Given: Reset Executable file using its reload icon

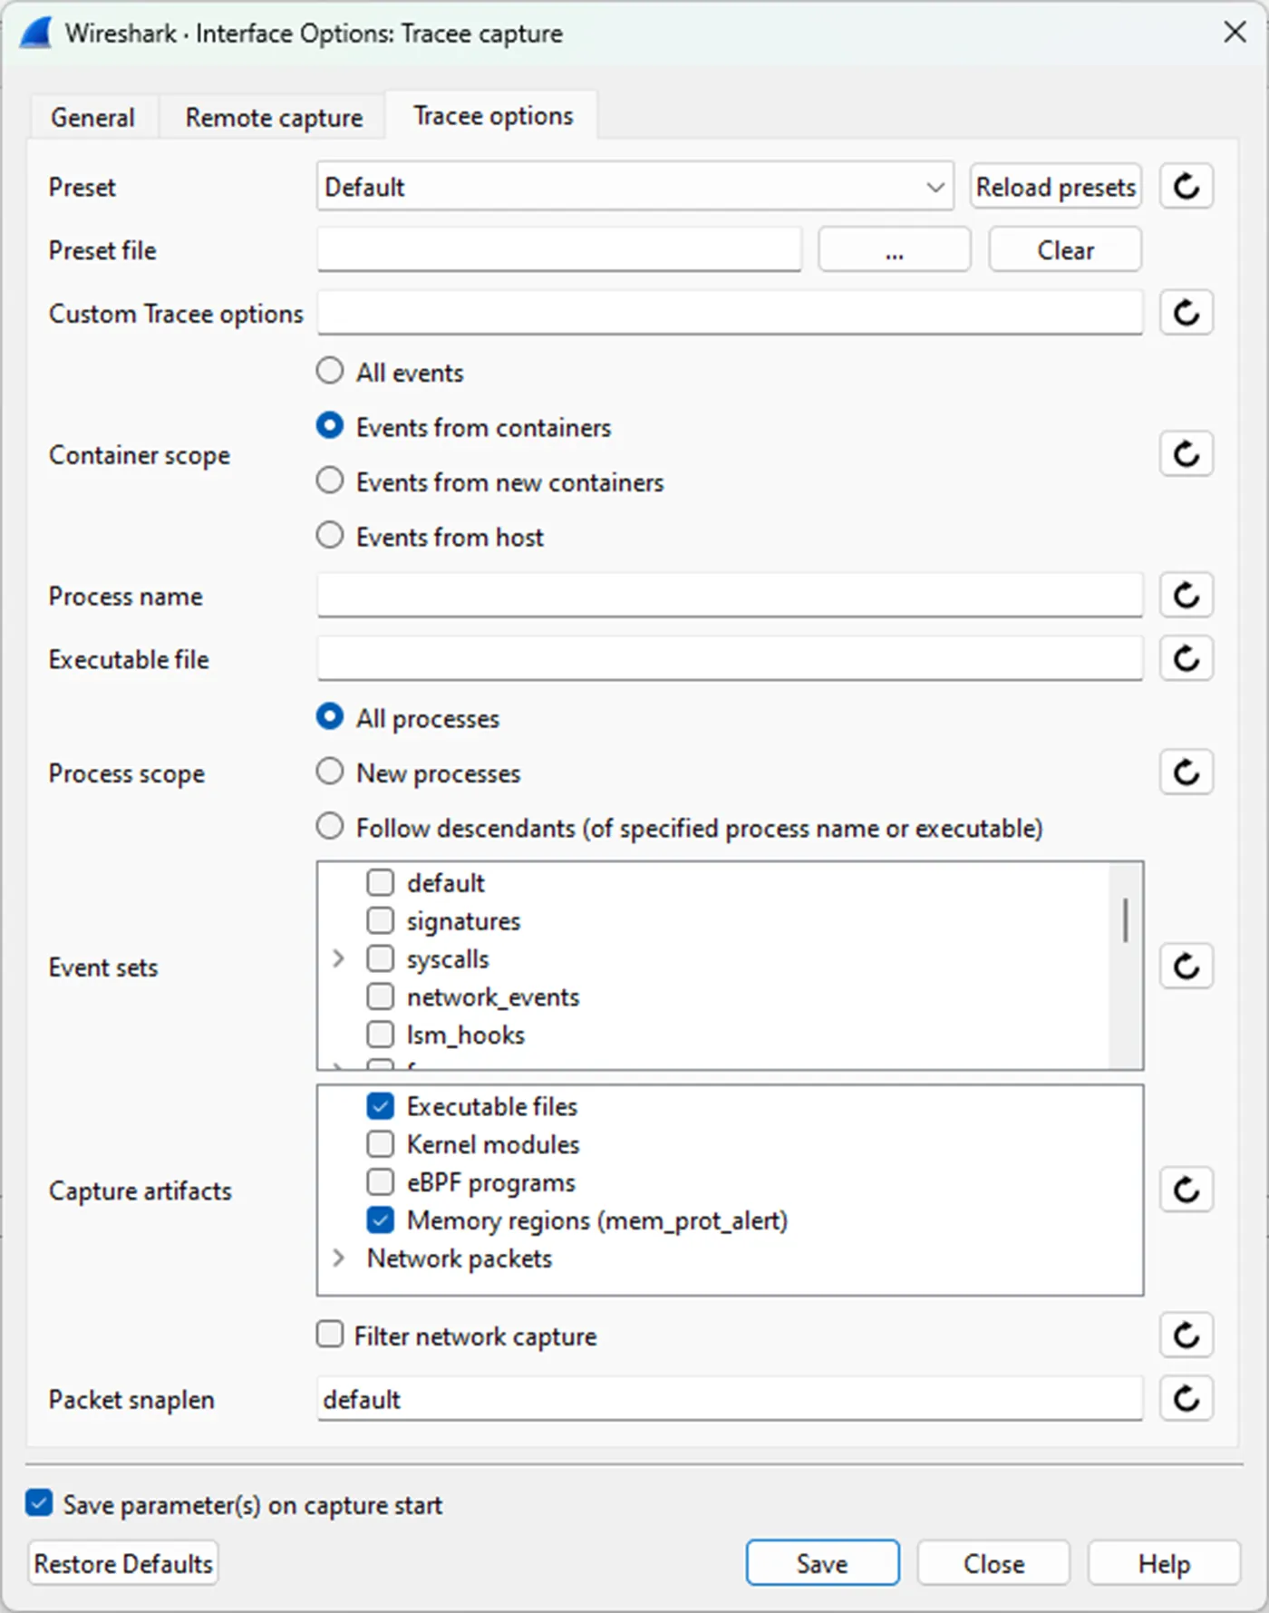Looking at the screenshot, I should click(1187, 658).
